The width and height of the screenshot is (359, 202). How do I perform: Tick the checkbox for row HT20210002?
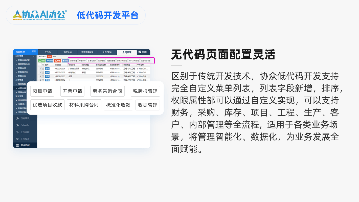click(x=43, y=73)
